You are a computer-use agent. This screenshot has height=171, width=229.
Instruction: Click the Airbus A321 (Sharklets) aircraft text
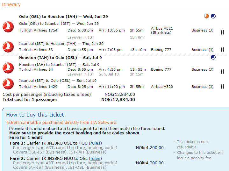[162, 31]
